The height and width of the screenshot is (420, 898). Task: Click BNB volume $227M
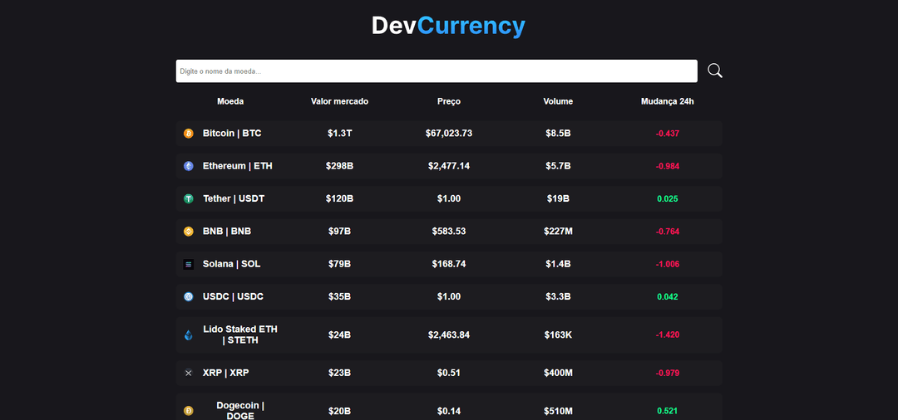coord(559,232)
